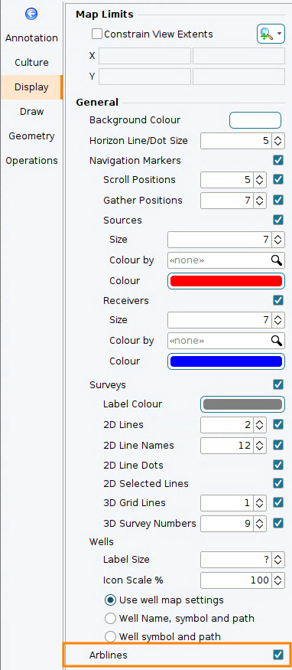This screenshot has height=670, width=292.
Task: Uncheck 2D Selected Lines
Action: click(x=278, y=483)
